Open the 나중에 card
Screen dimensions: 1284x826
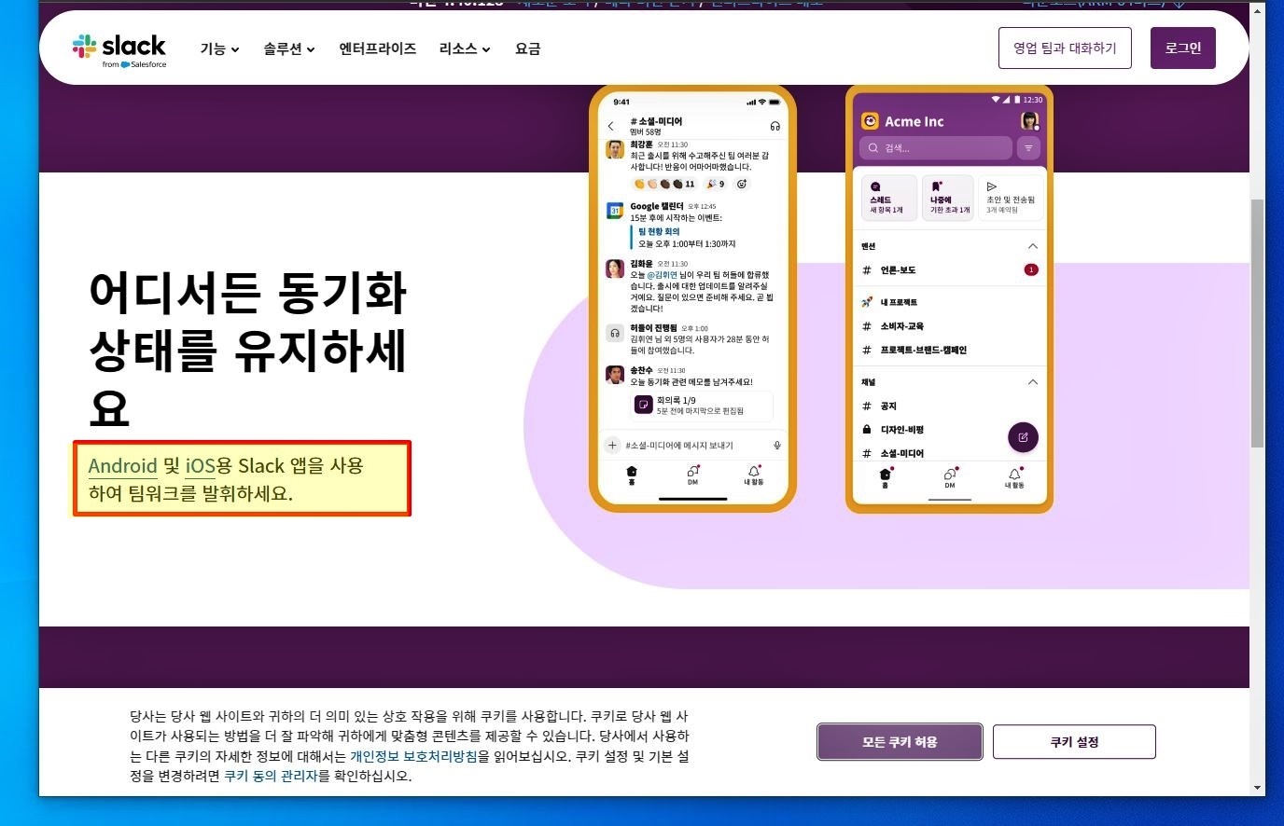948,198
